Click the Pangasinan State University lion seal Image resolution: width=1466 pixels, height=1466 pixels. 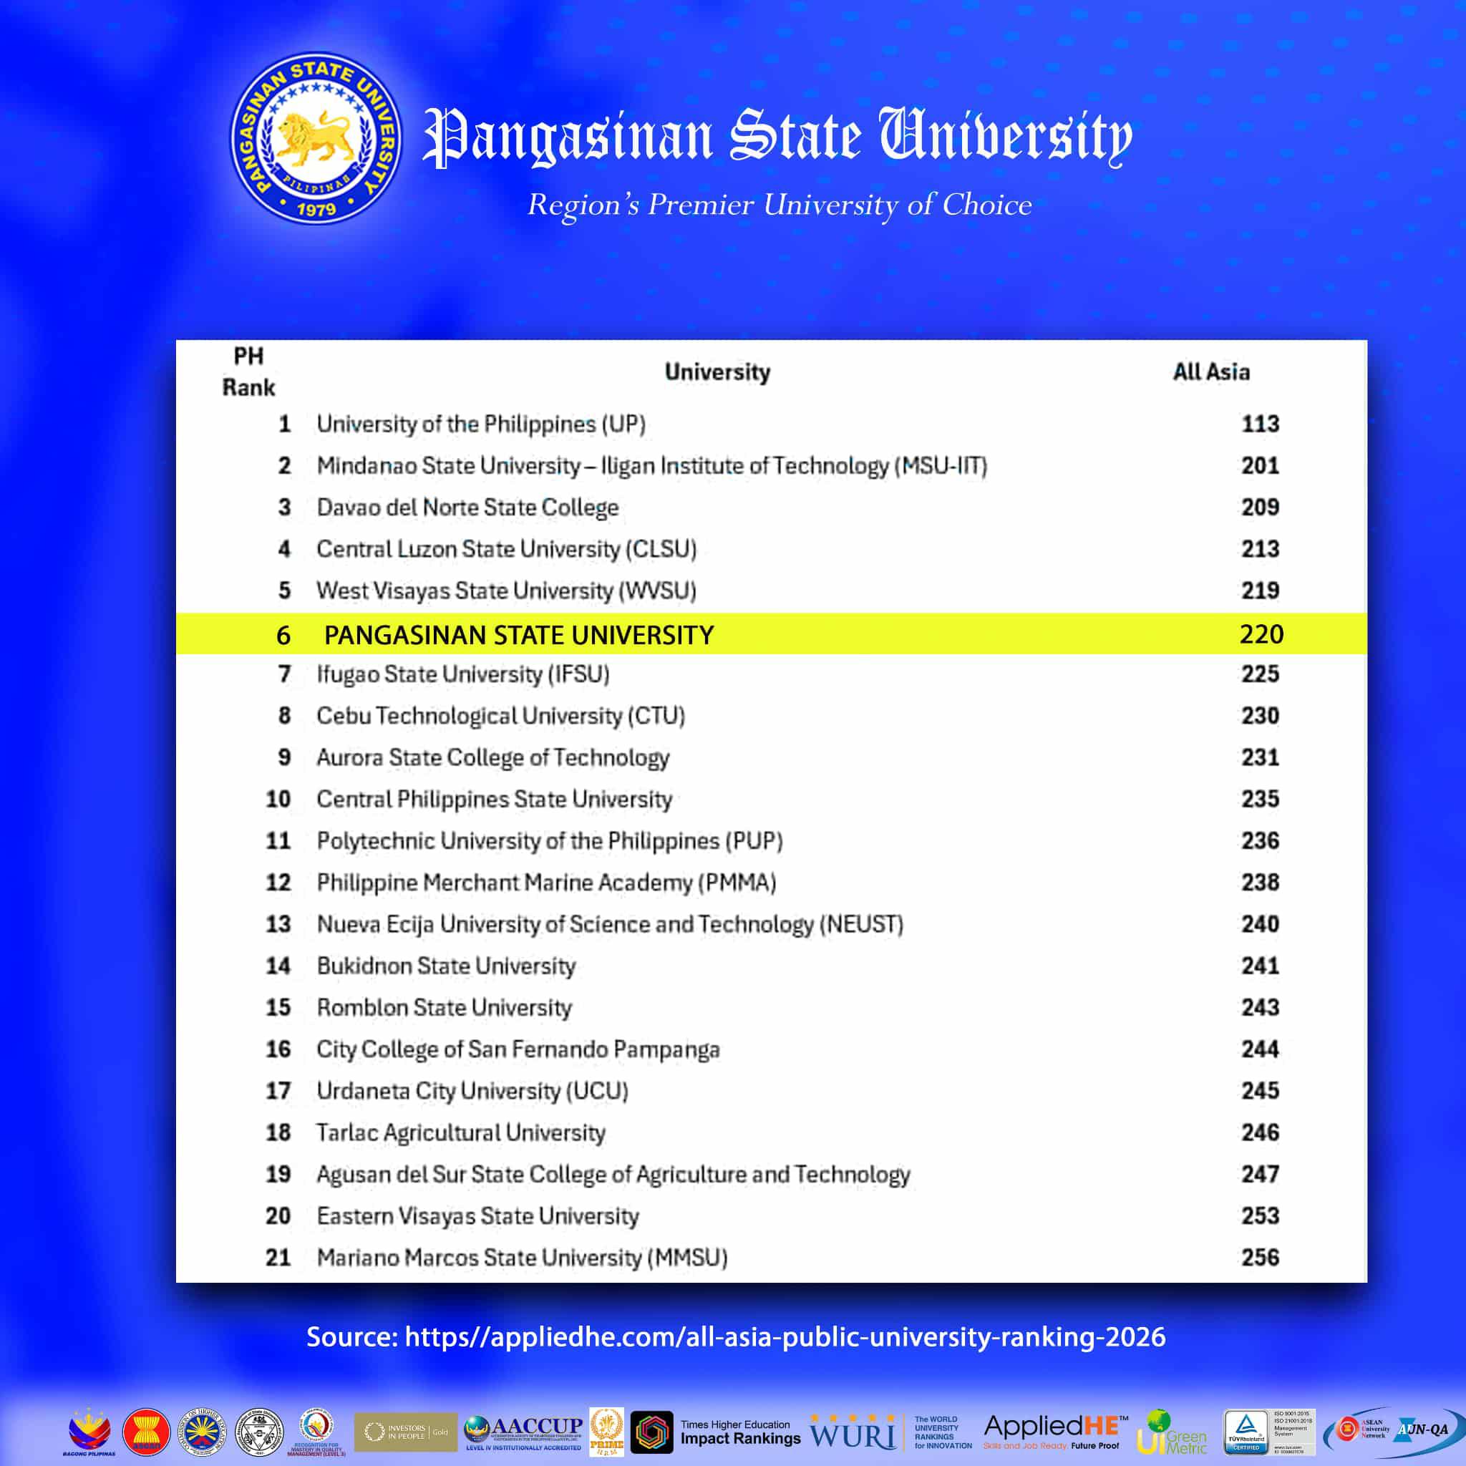click(x=316, y=138)
